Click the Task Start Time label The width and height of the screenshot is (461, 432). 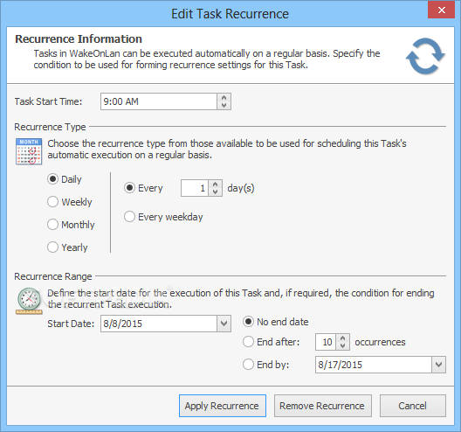coord(49,101)
